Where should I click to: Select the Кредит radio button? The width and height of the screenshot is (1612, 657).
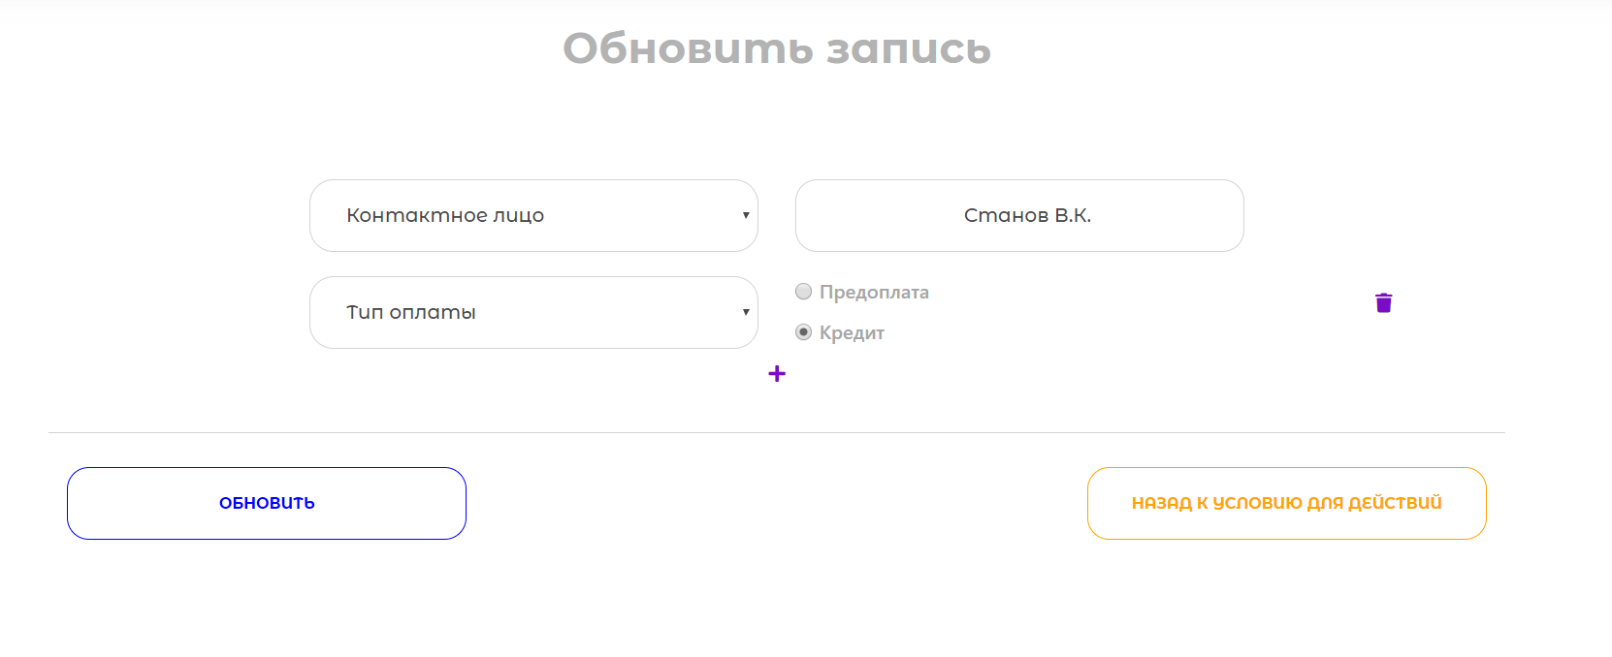pos(803,332)
